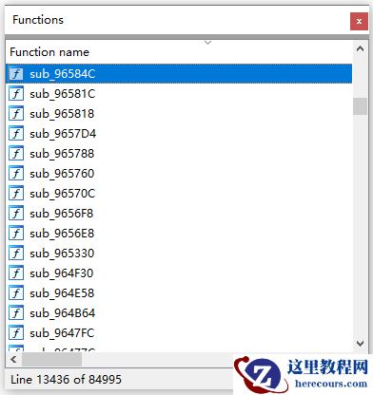The width and height of the screenshot is (373, 395).
Task: Click function icon beside sub_965818
Action: pyautogui.click(x=16, y=114)
